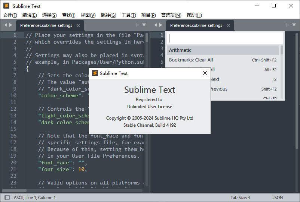Go to previous tab in right pane
Viewport: 300px width, 202px height.
pyautogui.click(x=156, y=25)
